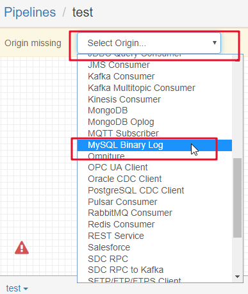Go to the Pipelines breadcrumb link
Image resolution: width=248 pixels, height=294 pixels.
click(x=30, y=12)
